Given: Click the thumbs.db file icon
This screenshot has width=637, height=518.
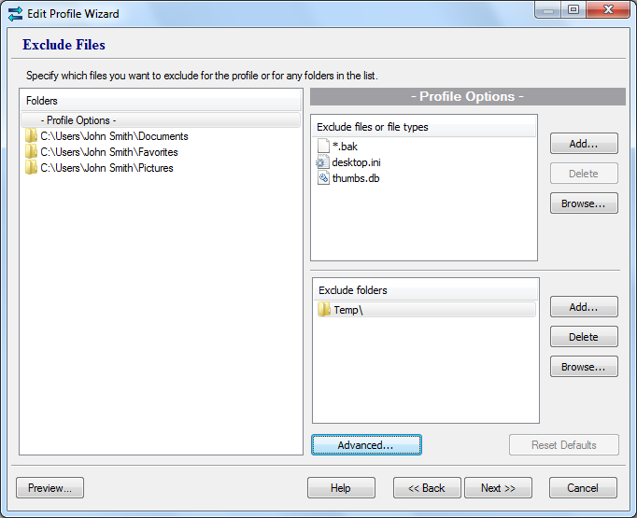Looking at the screenshot, I should click(323, 178).
